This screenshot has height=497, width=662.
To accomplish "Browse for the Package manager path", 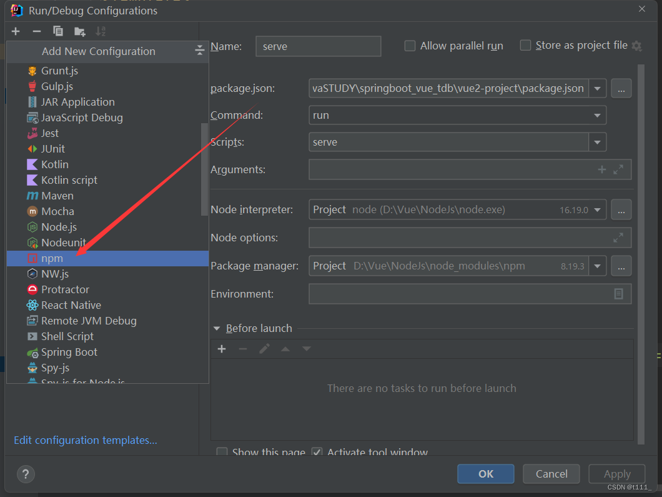I will pyautogui.click(x=621, y=266).
